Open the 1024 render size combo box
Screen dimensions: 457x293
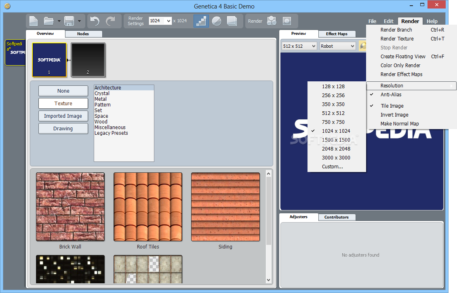pos(160,21)
